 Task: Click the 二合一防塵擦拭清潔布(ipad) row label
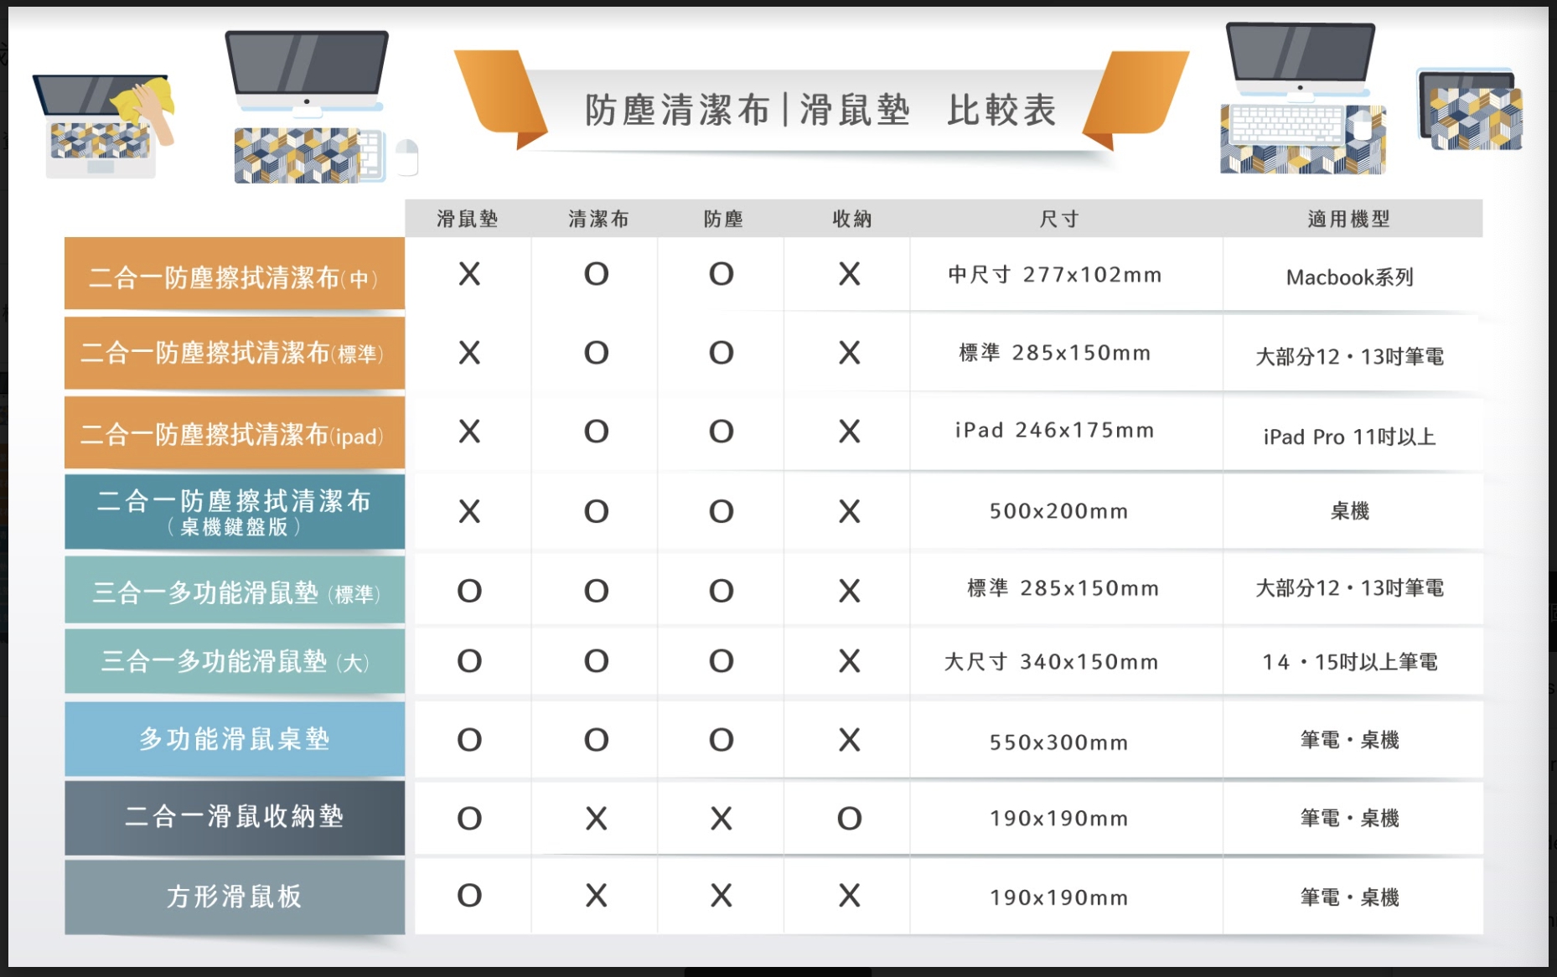(x=234, y=434)
